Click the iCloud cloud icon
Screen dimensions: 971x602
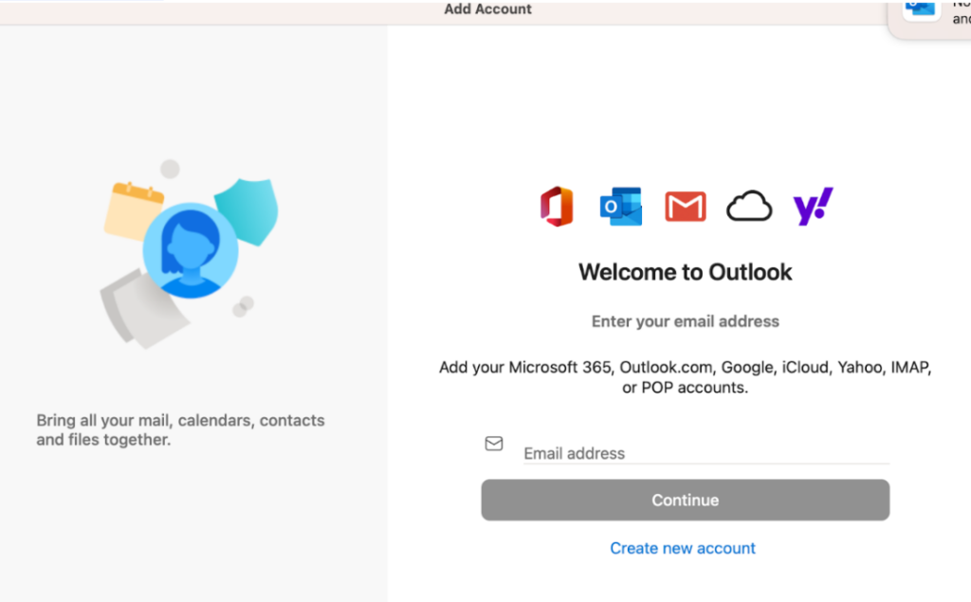[749, 206]
